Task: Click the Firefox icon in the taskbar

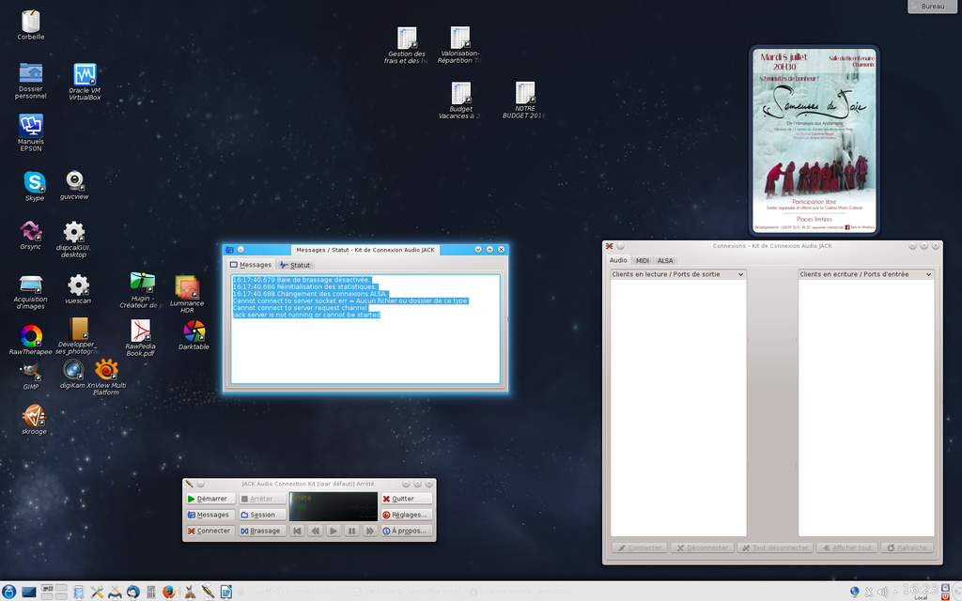Action: pyautogui.click(x=168, y=592)
